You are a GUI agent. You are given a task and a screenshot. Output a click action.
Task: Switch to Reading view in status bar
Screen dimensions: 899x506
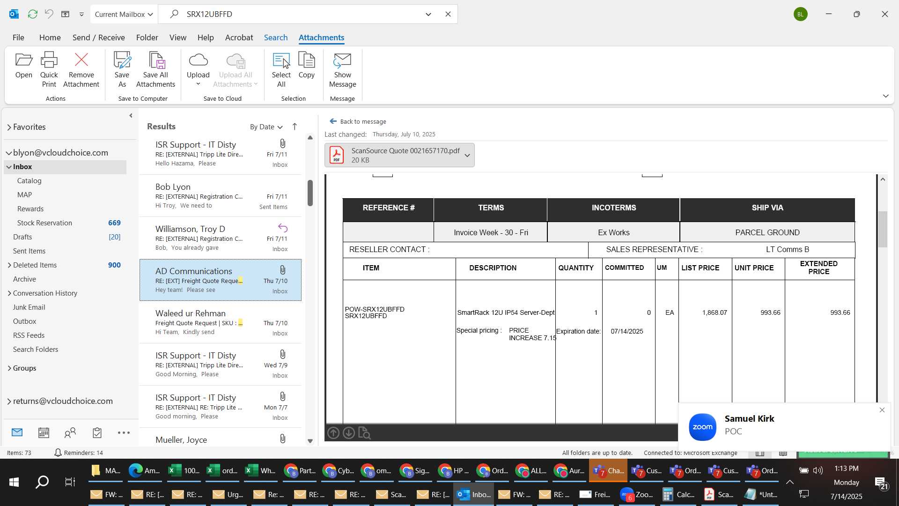pyautogui.click(x=783, y=453)
